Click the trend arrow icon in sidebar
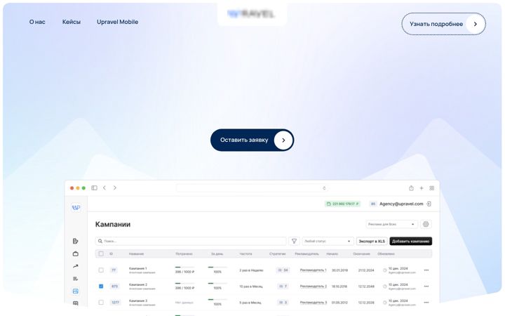Viewport: 505px width, 316px height. pyautogui.click(x=75, y=266)
